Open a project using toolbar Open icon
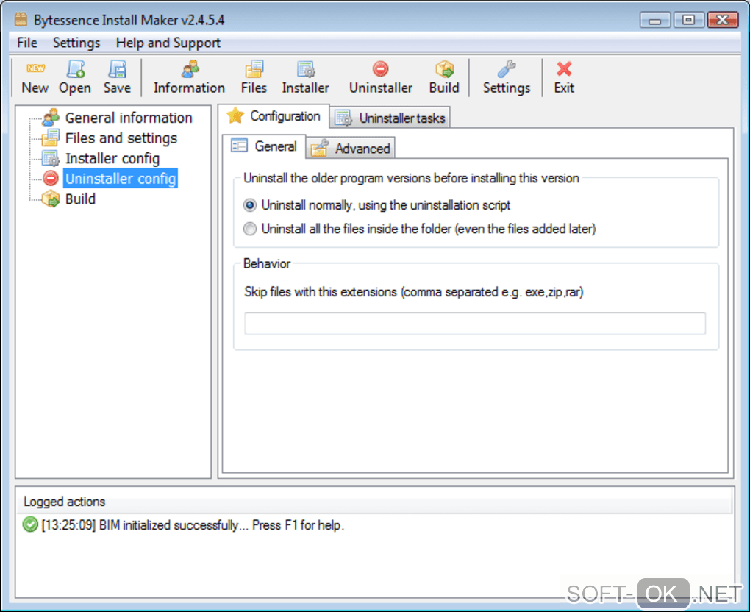 (75, 77)
